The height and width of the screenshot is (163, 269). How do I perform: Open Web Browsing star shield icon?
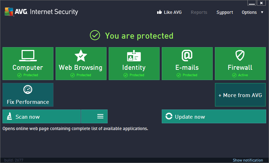pos(81,56)
